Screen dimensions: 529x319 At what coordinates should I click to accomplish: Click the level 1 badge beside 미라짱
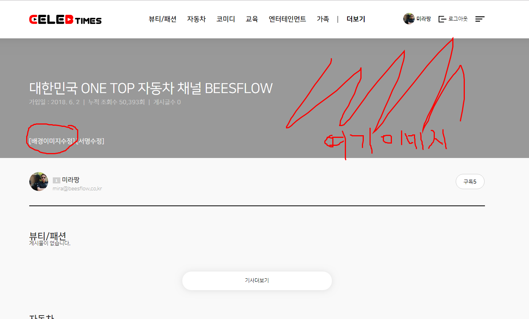56,180
